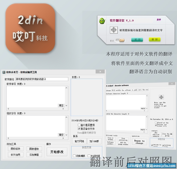Close the 软件手术刀 window
This screenshot has height=169, width=177.
coord(100,72)
